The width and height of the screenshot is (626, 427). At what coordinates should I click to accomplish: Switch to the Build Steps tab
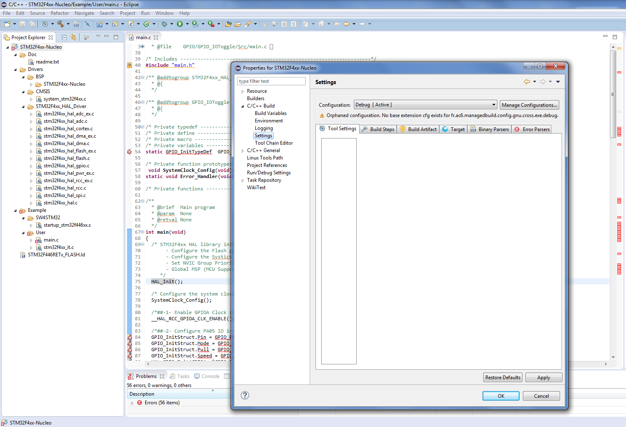378,129
